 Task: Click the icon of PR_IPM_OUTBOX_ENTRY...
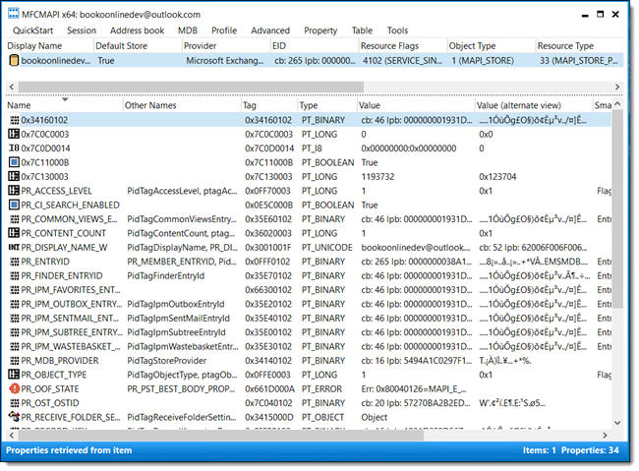[15, 304]
